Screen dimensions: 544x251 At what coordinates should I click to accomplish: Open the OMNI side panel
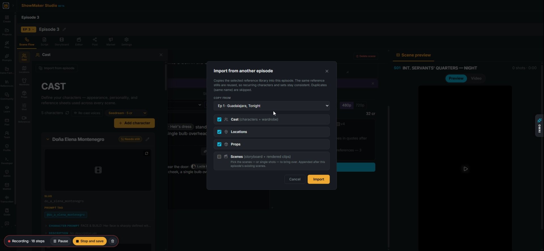[x=539, y=125]
